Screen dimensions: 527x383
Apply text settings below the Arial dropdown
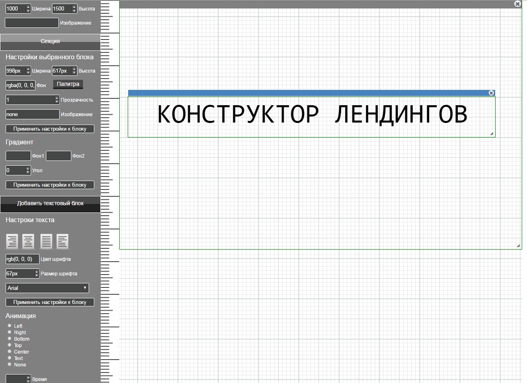coord(50,302)
